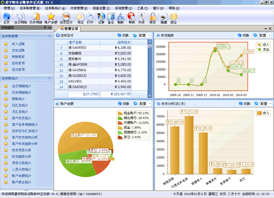This screenshot has height=198, width=274.
Task: Open 应收应付 from the toolbar
Action: click(x=66, y=18)
